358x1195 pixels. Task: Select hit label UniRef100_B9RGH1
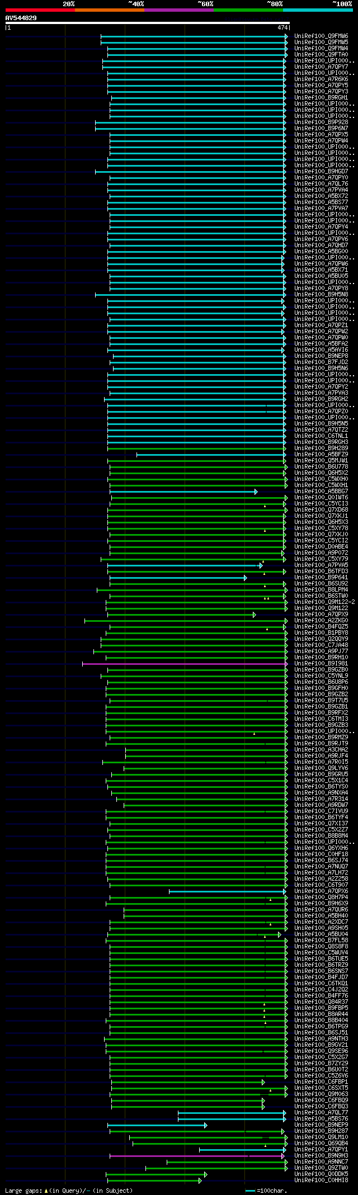[321, 98]
